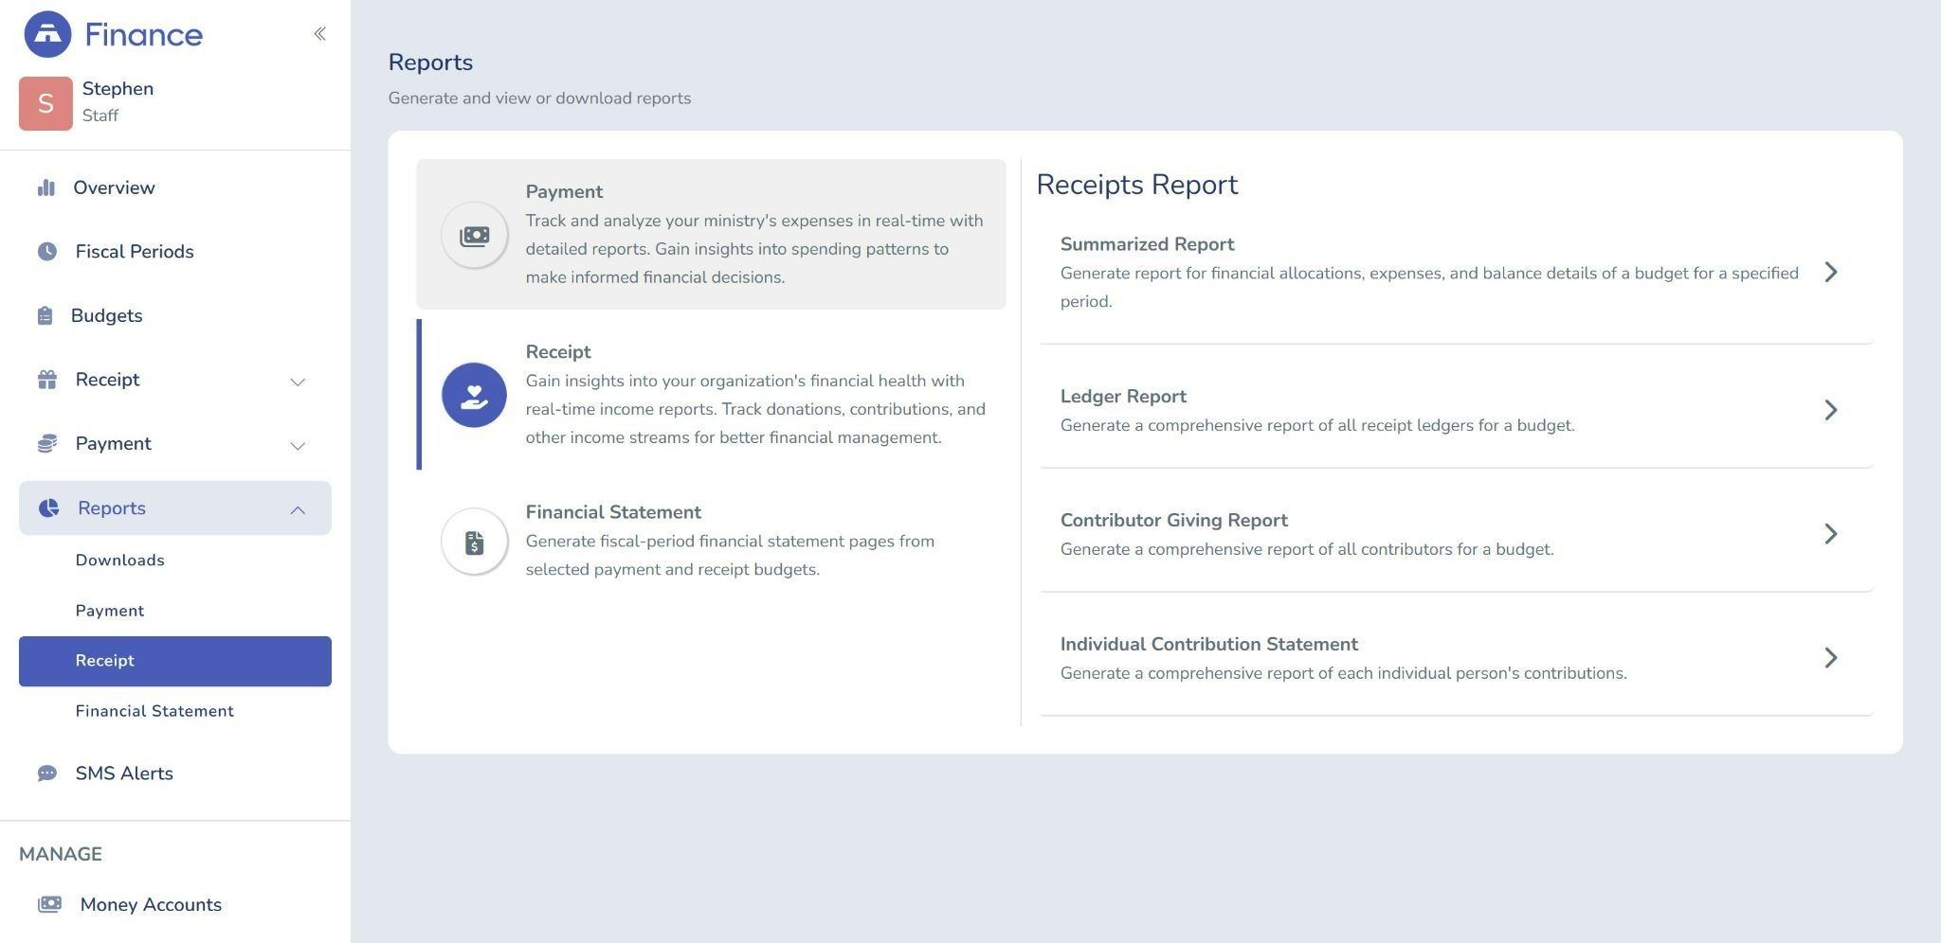1941x943 pixels.
Task: Click the Financial Statement document icon
Action: pos(474,543)
